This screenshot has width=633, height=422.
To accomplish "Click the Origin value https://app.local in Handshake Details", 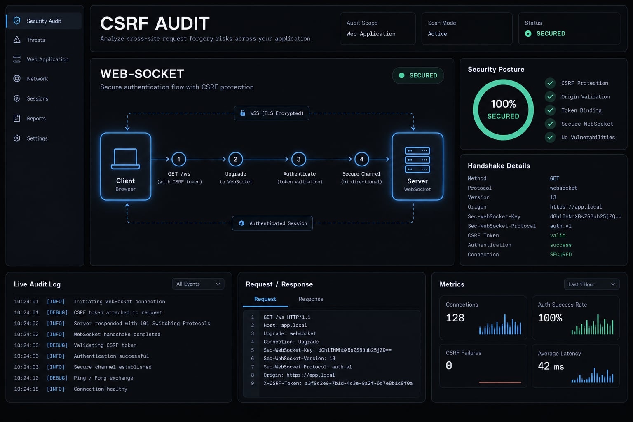I will click(x=576, y=207).
